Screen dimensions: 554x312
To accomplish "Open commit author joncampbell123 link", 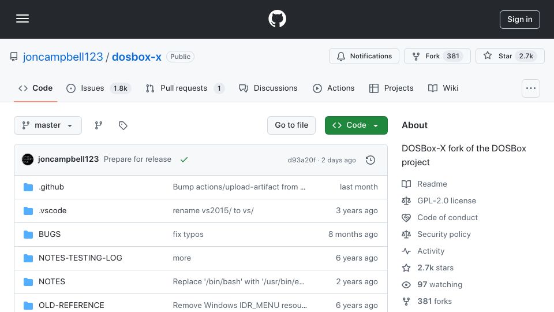I will pos(68,159).
